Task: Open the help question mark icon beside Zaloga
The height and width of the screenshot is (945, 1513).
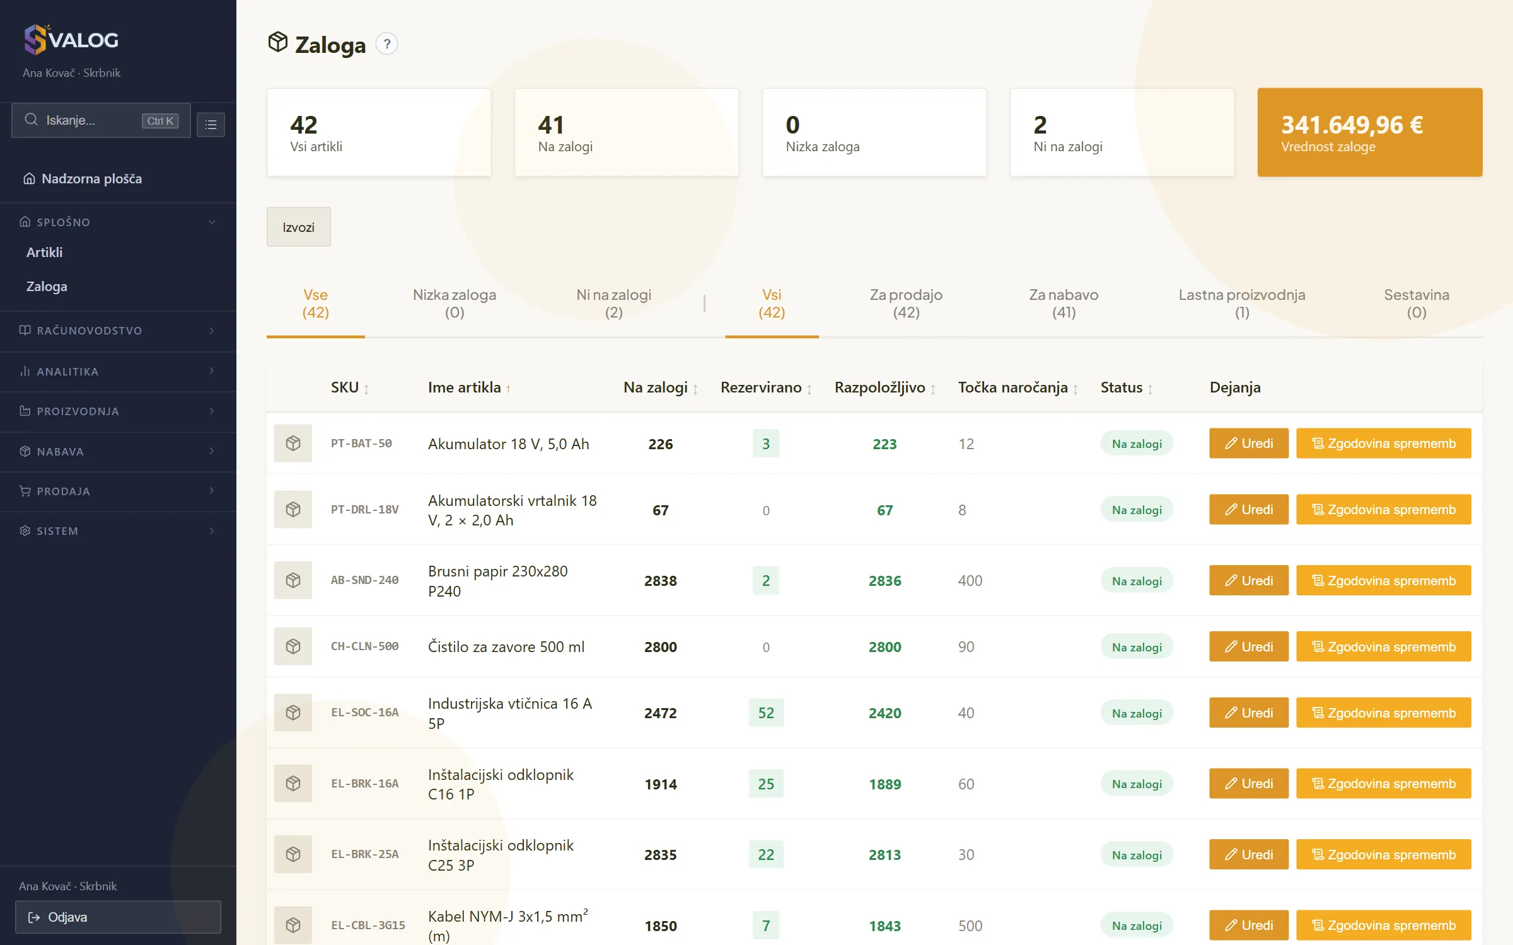Action: 386,44
